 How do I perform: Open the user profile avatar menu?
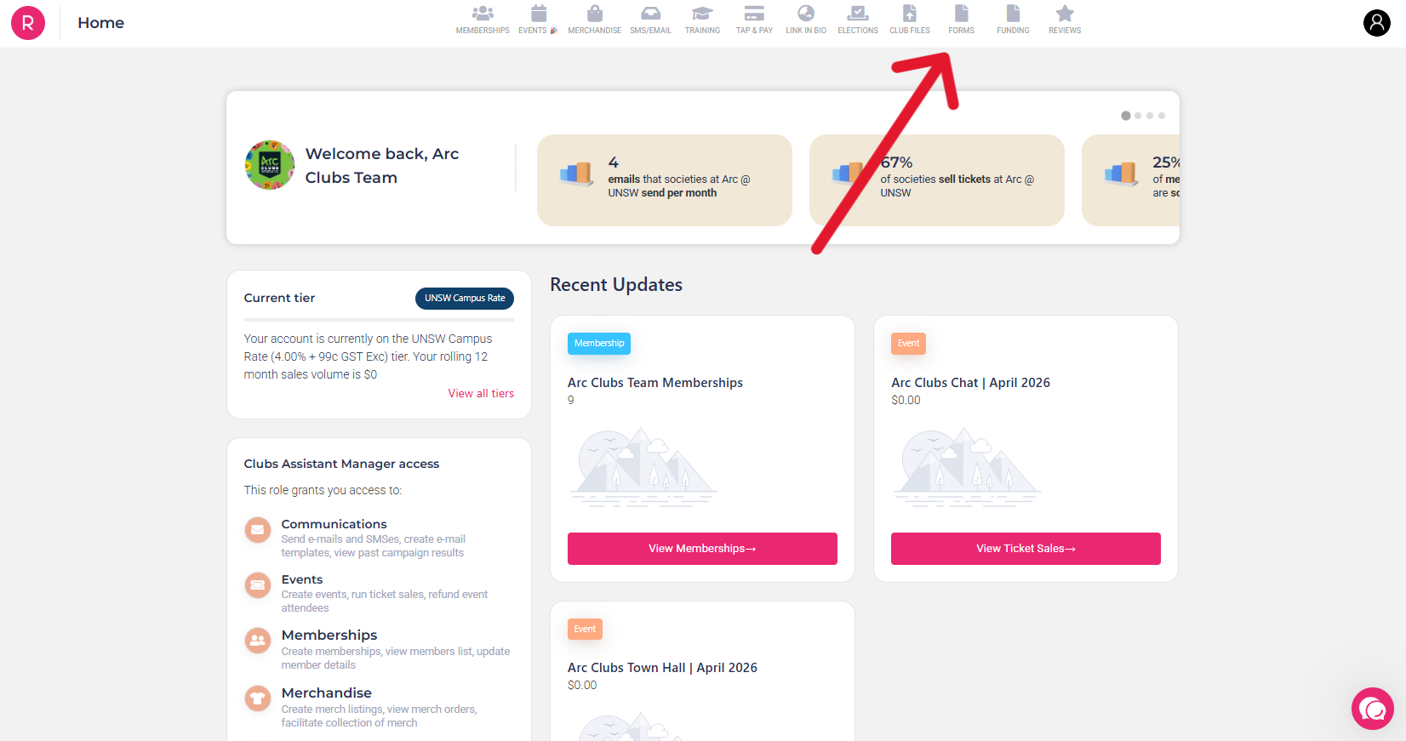1377,23
